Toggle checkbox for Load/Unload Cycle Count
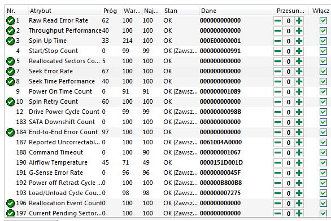 coord(323,193)
